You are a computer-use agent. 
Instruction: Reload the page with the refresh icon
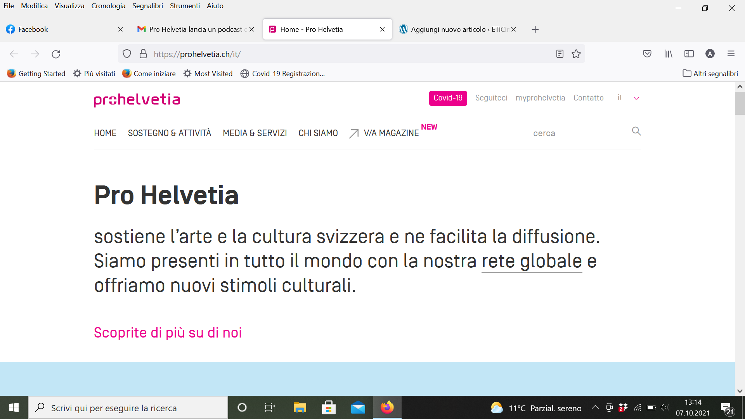pos(56,54)
